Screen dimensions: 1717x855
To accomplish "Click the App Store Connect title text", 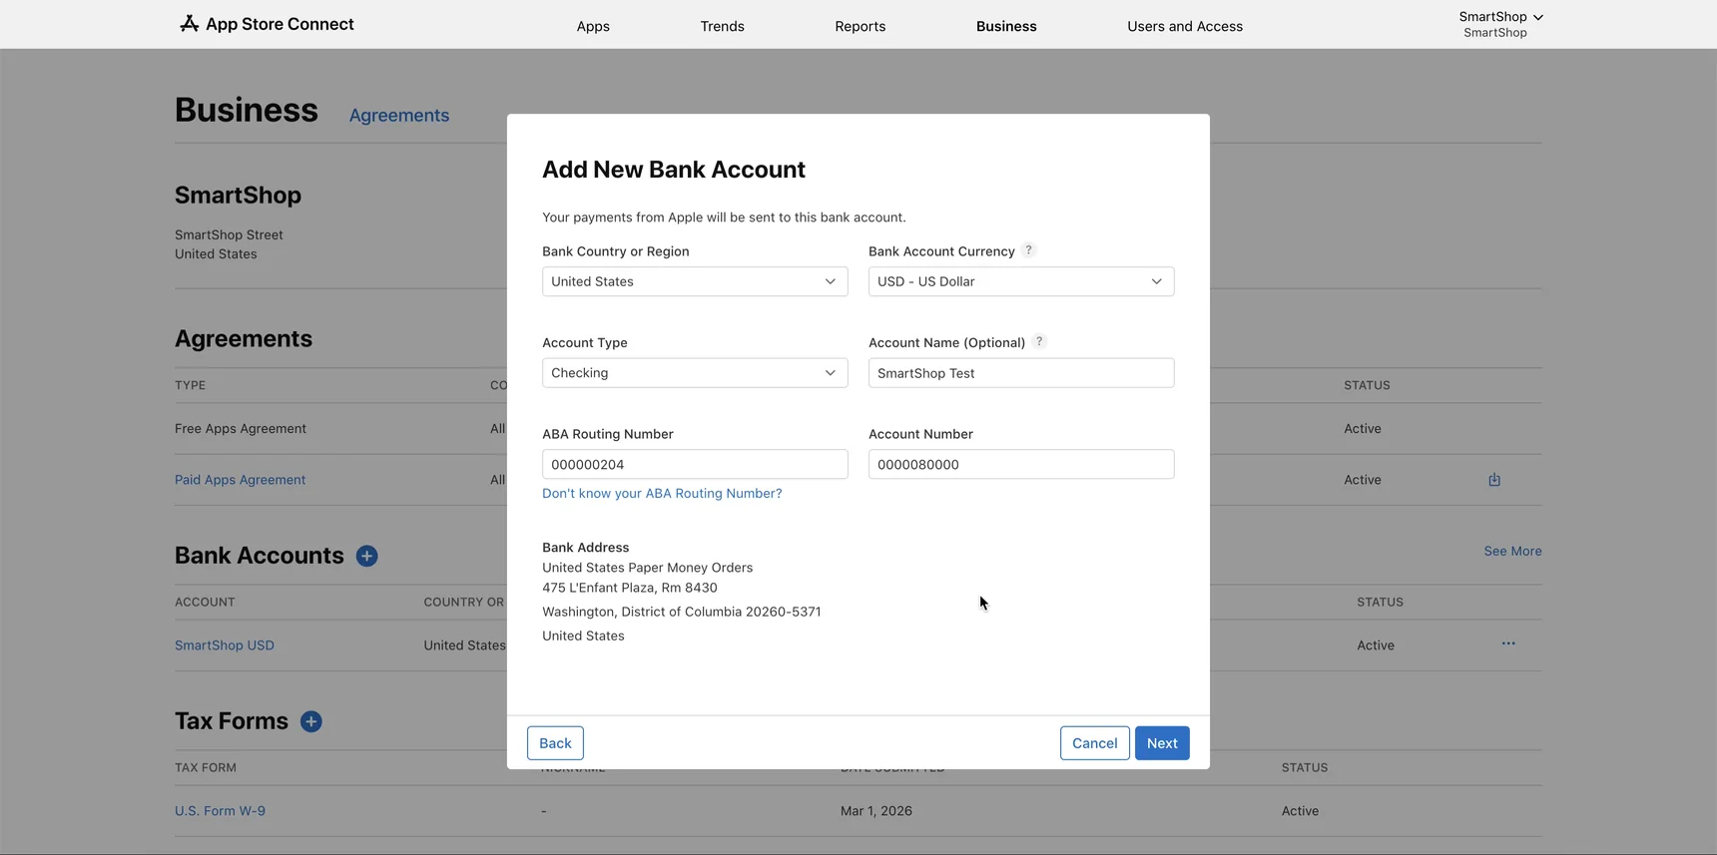I will [280, 24].
